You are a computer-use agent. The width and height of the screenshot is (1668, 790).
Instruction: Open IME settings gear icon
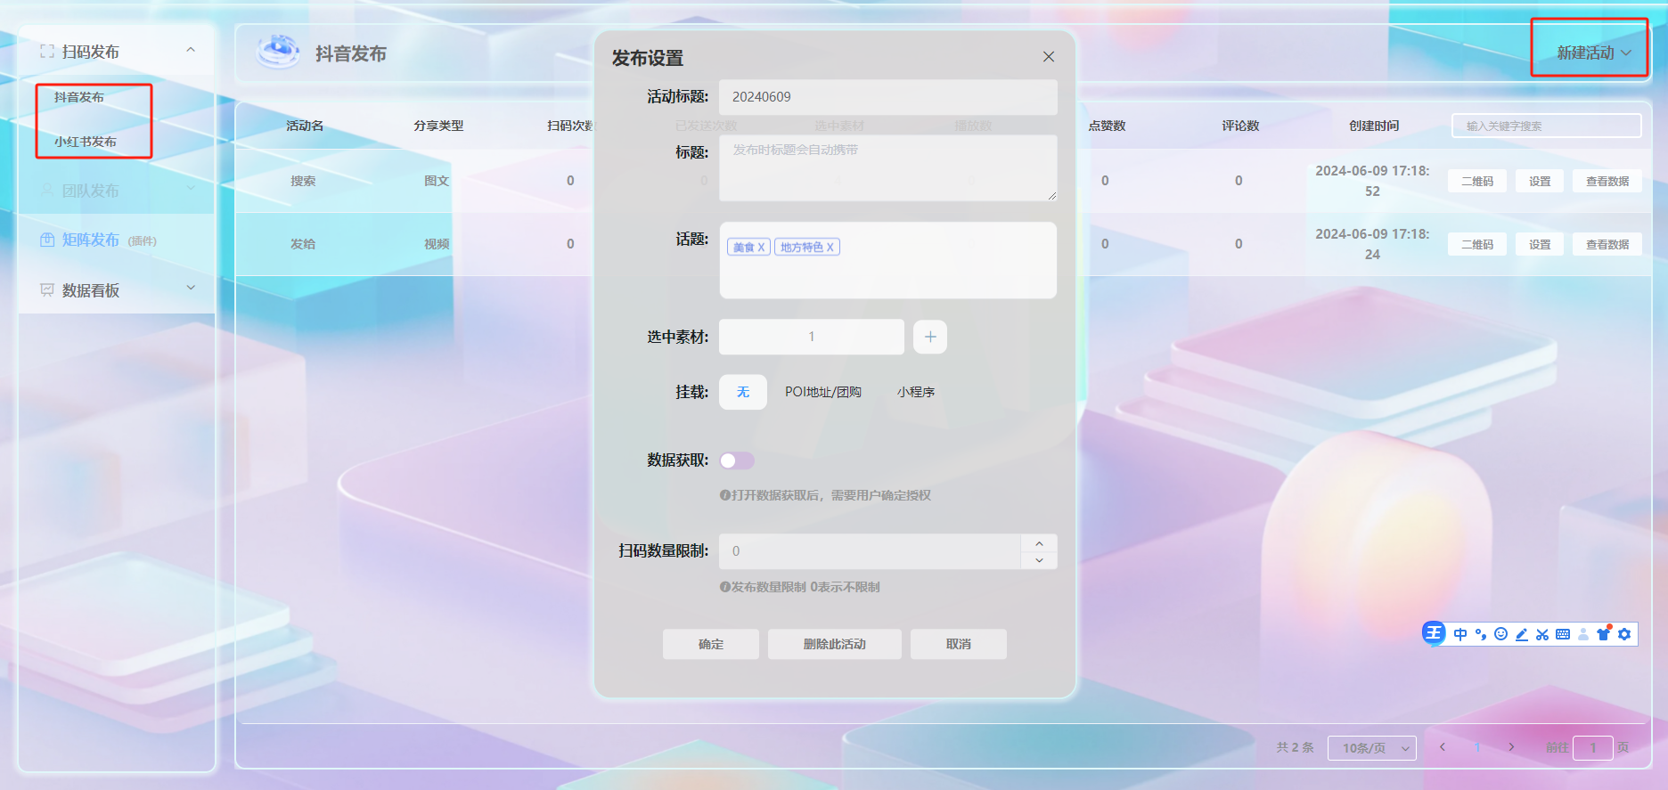[1624, 634]
